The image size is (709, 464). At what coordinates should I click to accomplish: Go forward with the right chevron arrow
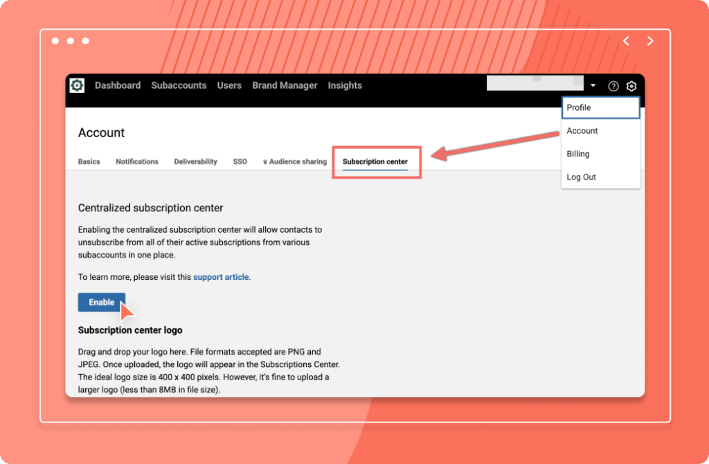(650, 41)
